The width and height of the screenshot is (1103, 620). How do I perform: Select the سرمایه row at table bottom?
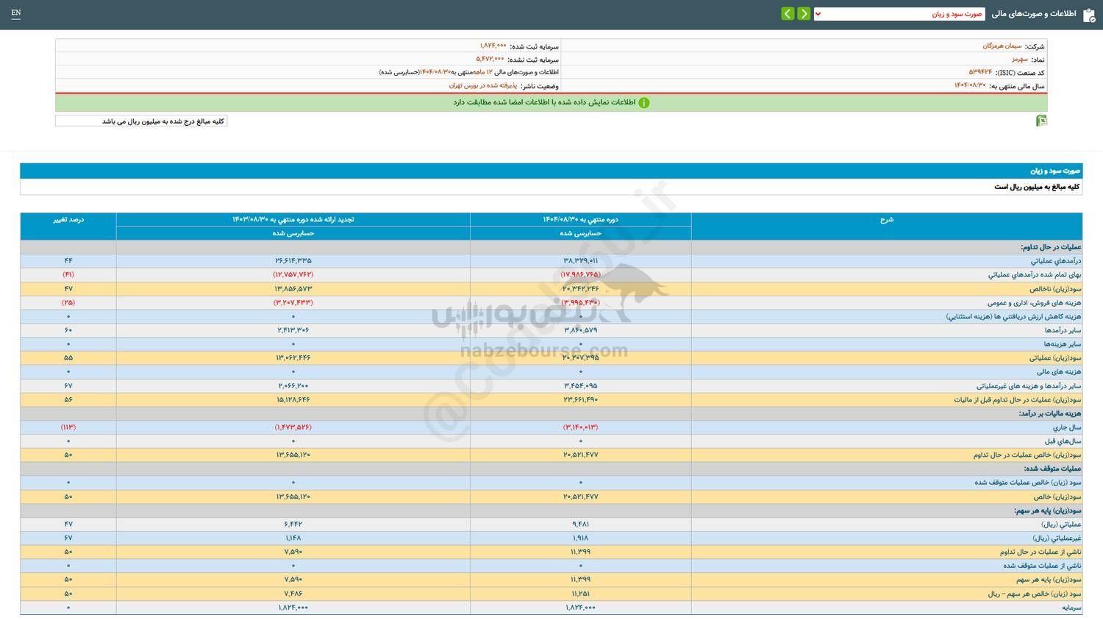[x=1065, y=607]
